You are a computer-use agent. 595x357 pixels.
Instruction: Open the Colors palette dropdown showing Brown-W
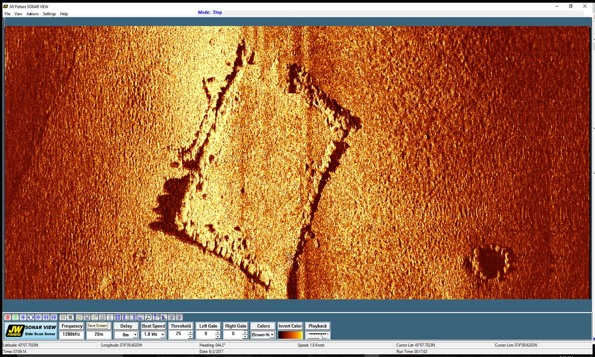pyautogui.click(x=272, y=335)
